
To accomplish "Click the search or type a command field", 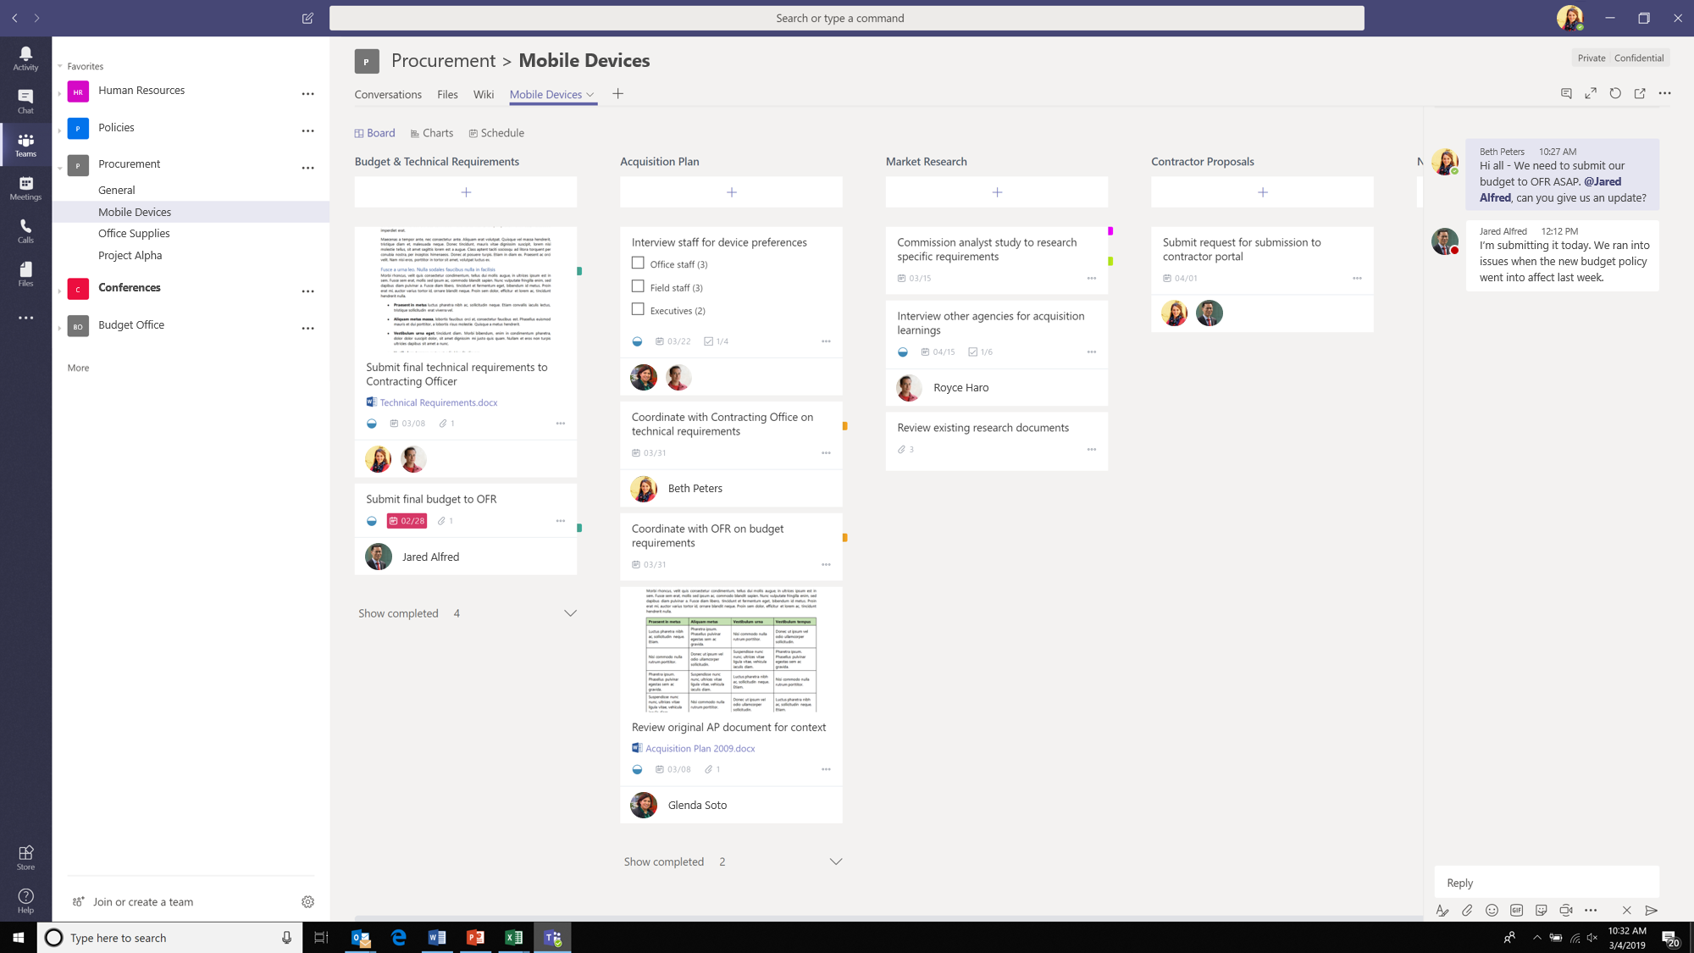I will click(846, 18).
